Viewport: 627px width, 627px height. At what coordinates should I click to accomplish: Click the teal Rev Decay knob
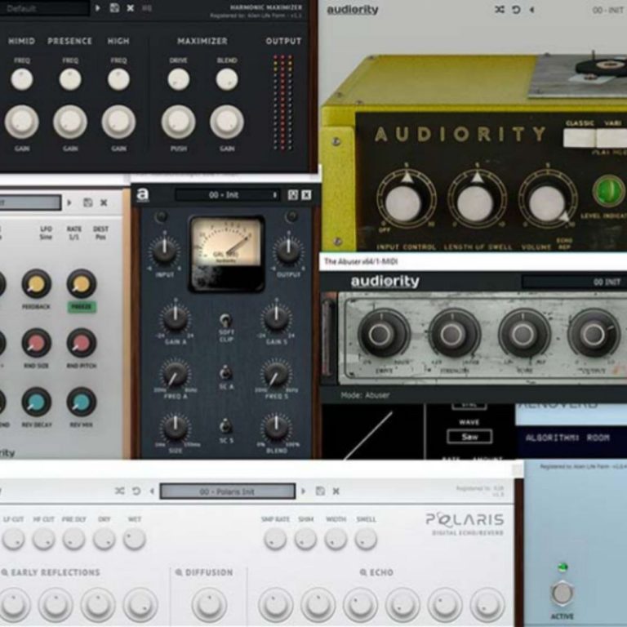click(36, 402)
